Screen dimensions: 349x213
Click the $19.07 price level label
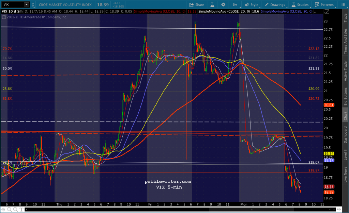click(314, 162)
